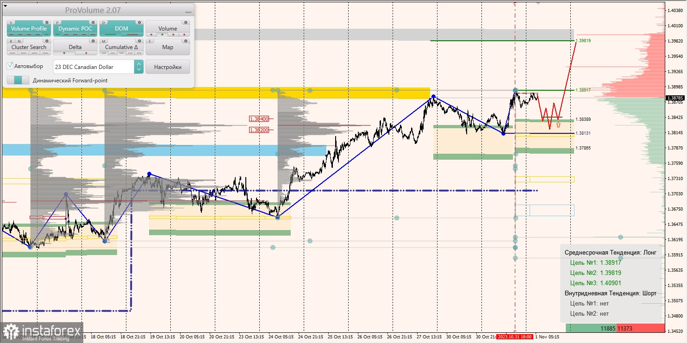Click the 1.38917 green level label

click(x=583, y=90)
